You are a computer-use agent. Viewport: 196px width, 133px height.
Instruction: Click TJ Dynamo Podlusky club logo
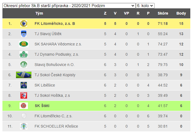click(x=24, y=54)
